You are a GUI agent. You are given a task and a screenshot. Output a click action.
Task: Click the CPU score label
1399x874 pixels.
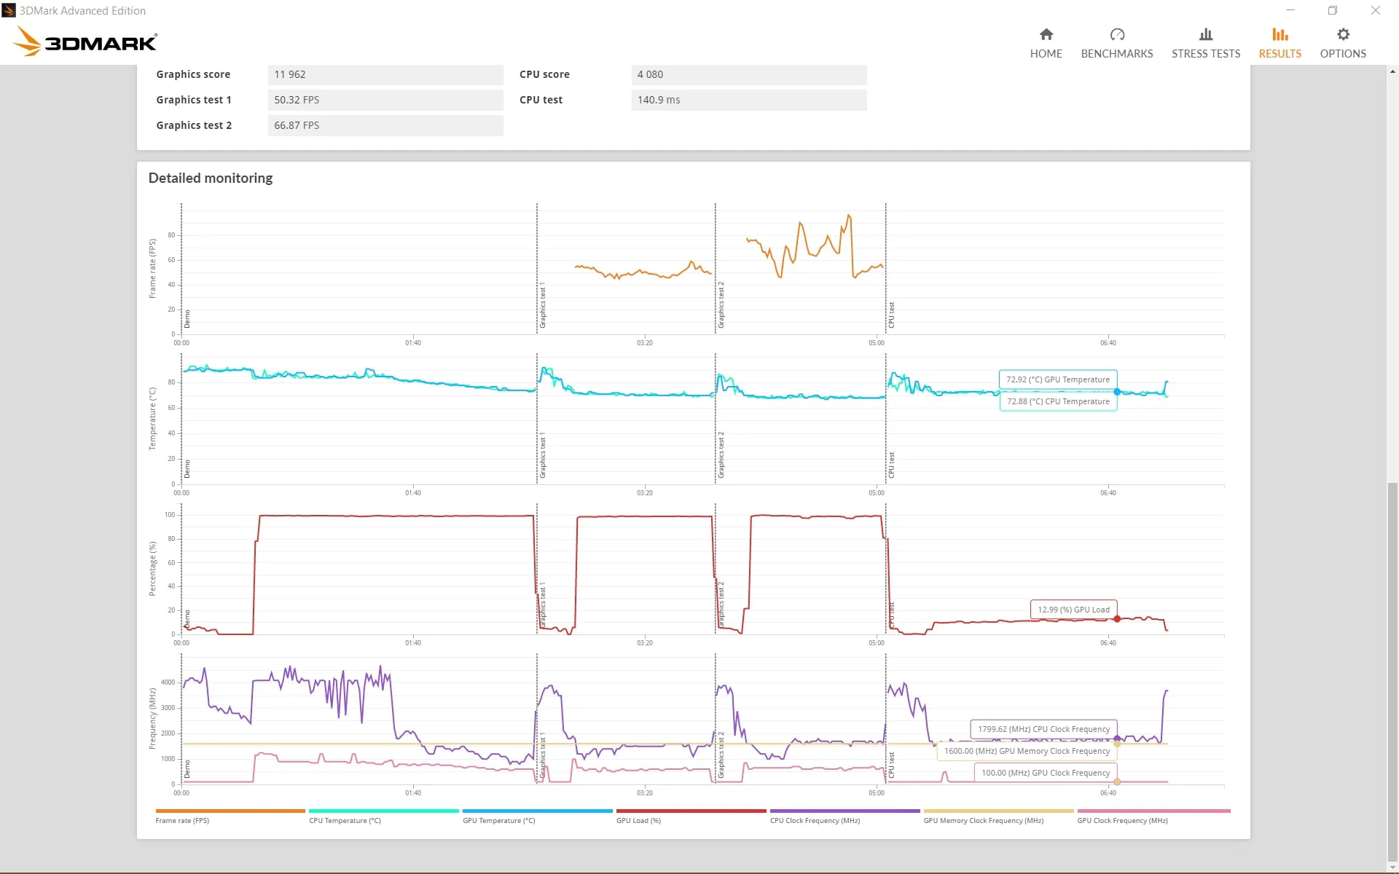(544, 74)
